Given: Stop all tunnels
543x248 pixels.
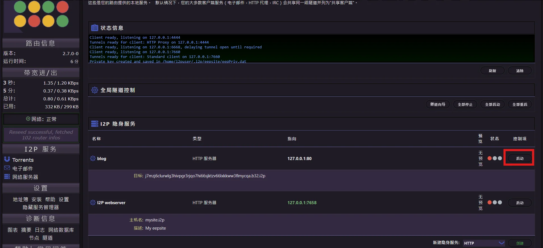Looking at the screenshot, I should coord(465,104).
